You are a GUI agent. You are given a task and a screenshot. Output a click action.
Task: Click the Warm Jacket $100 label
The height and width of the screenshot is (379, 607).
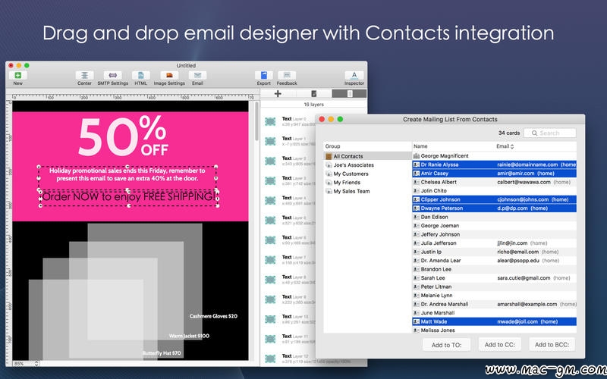point(189,336)
